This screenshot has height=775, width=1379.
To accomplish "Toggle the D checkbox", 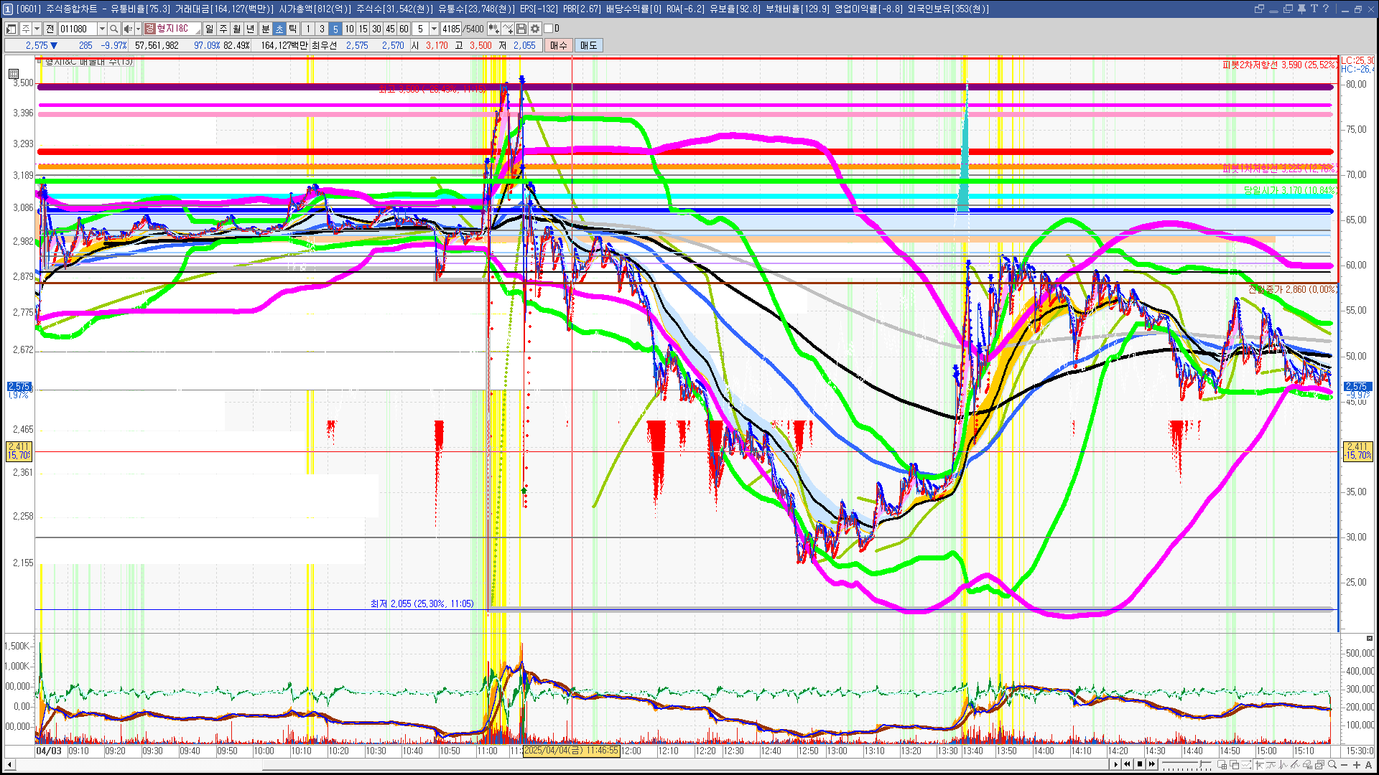I will 549,29.
